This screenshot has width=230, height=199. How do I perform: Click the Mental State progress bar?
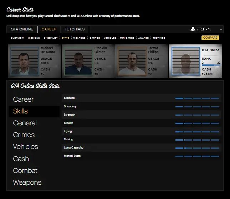(197, 156)
